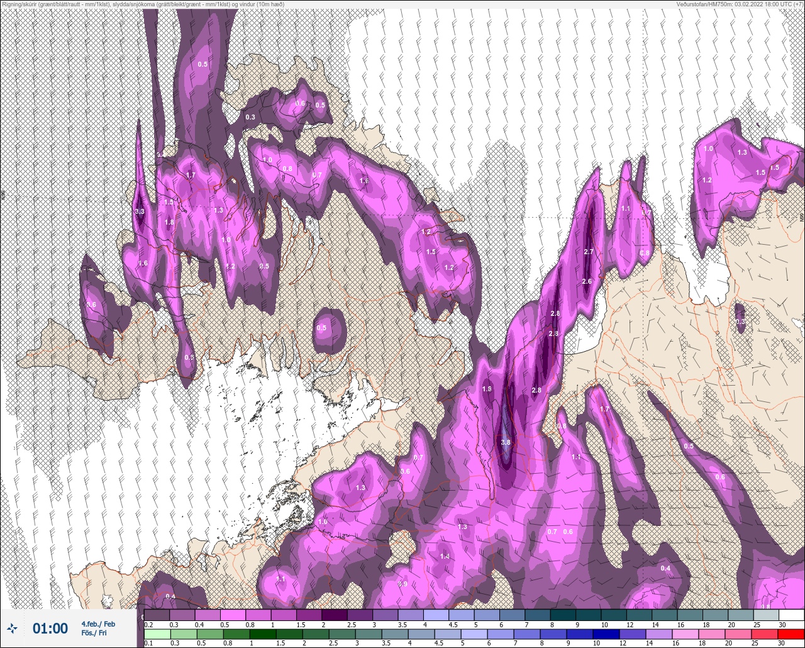This screenshot has height=648, width=805.
Task: Click the upper legend label 0.2
Action: [x=148, y=625]
